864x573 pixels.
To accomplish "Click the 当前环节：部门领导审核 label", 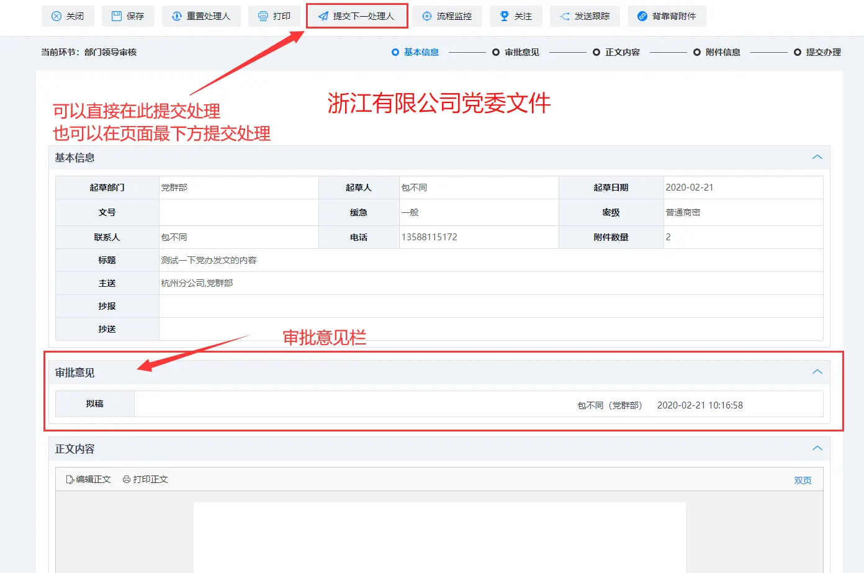I will click(89, 52).
